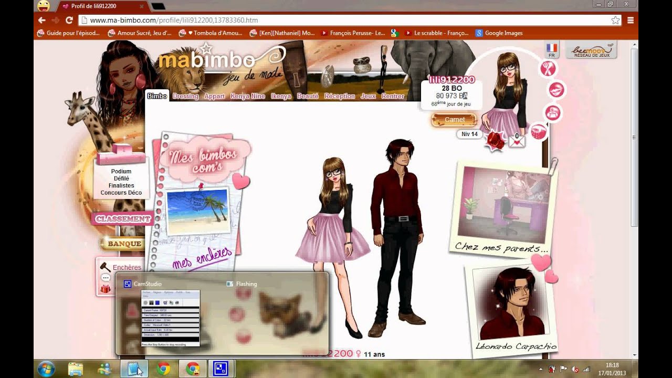Open the heart envelope messages icon
Image resolution: width=672 pixels, height=378 pixels.
click(x=517, y=140)
